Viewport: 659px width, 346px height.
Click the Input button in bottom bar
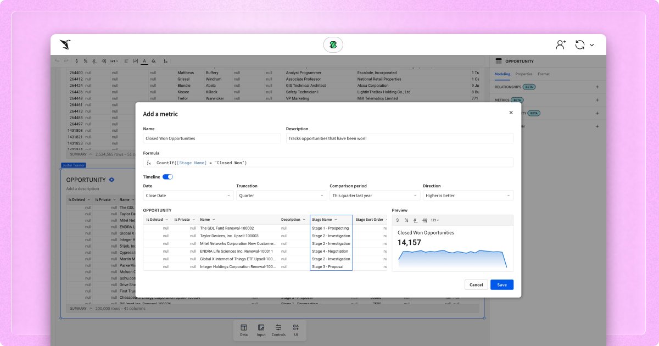coord(261,330)
